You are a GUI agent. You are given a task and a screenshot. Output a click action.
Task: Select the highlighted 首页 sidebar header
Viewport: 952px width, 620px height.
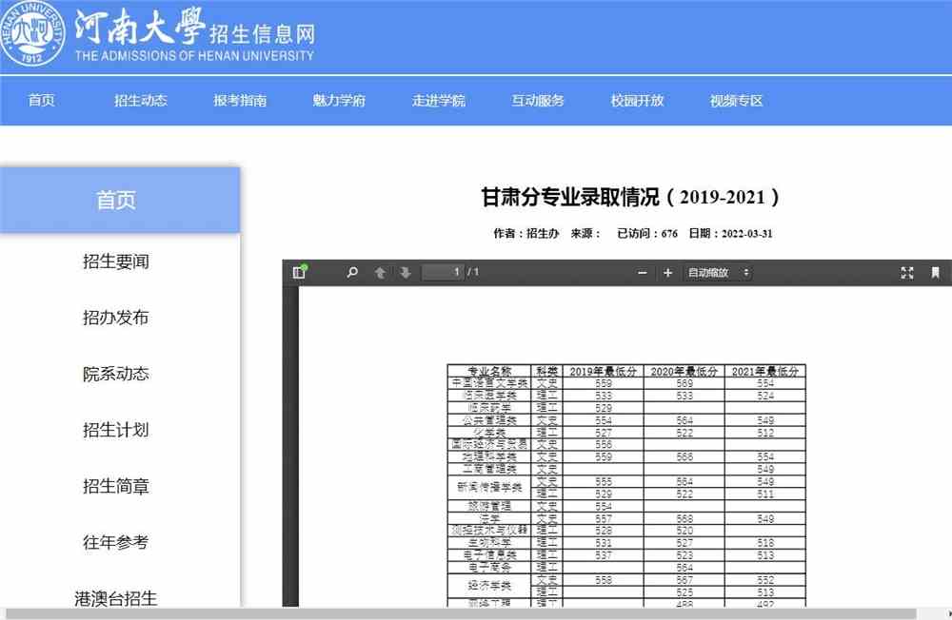point(120,201)
